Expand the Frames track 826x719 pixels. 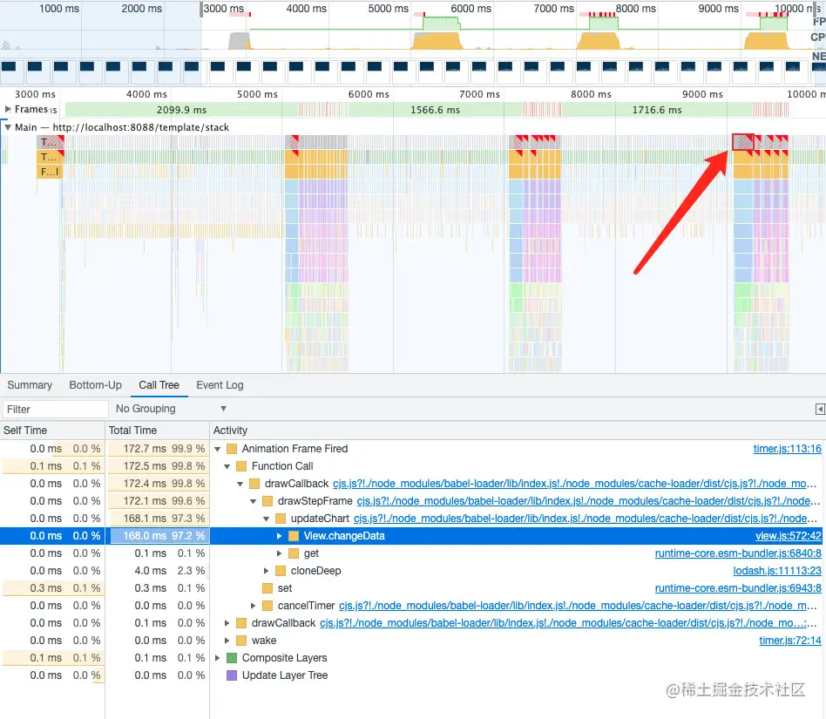[8, 109]
